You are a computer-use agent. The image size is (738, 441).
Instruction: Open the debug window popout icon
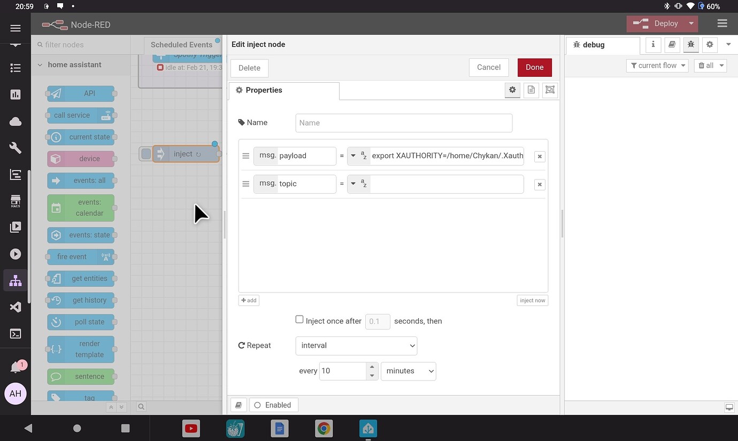click(x=729, y=407)
